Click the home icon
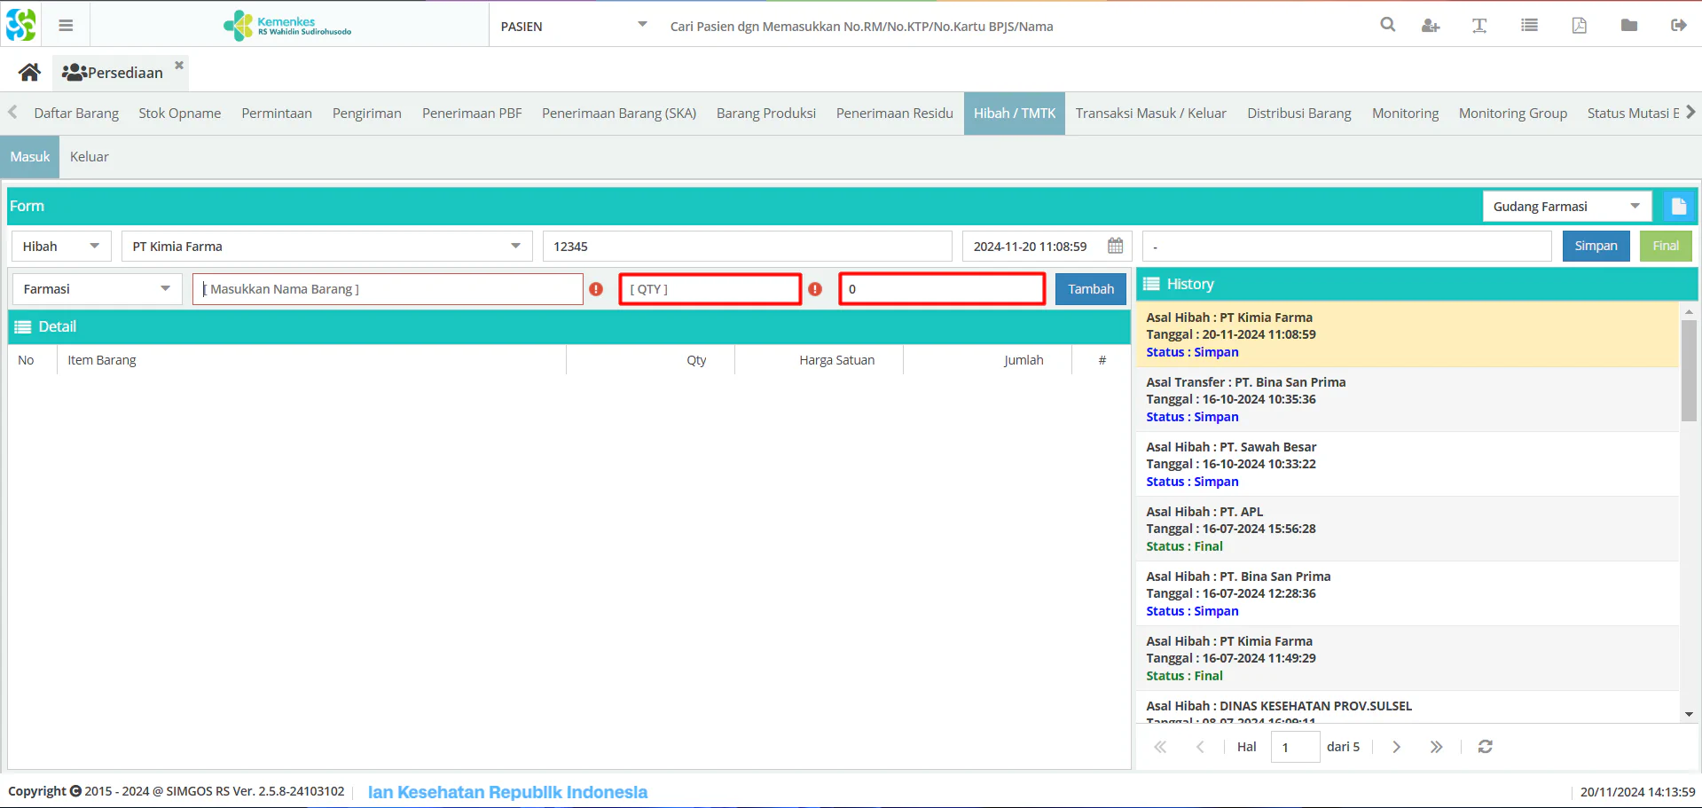 click(29, 72)
